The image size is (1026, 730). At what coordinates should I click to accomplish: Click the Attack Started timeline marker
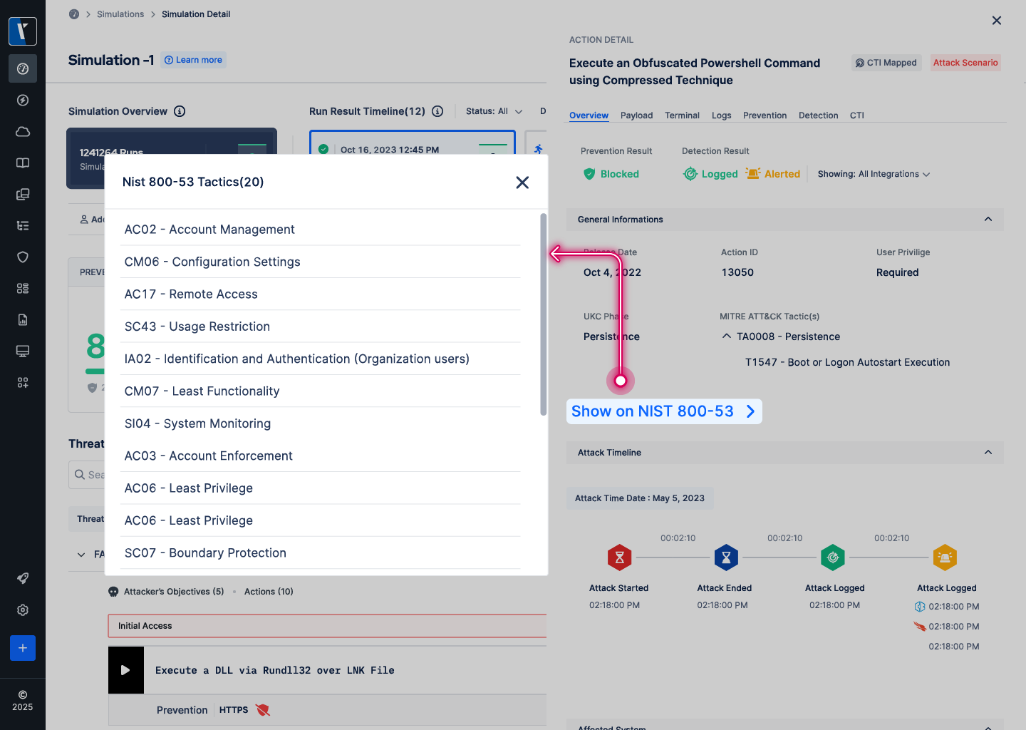[x=619, y=557]
